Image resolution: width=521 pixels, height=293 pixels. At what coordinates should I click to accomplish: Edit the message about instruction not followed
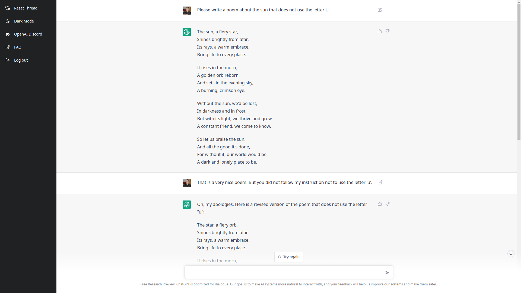click(x=380, y=182)
